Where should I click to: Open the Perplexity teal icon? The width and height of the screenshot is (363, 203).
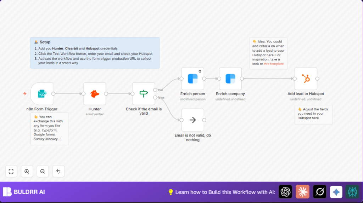click(352, 192)
